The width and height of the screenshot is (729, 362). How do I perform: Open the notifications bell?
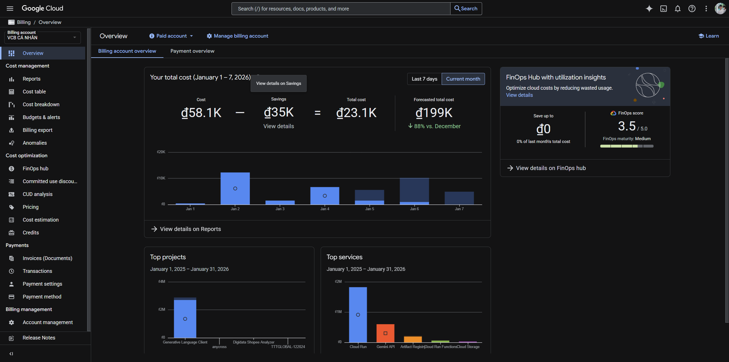678,9
